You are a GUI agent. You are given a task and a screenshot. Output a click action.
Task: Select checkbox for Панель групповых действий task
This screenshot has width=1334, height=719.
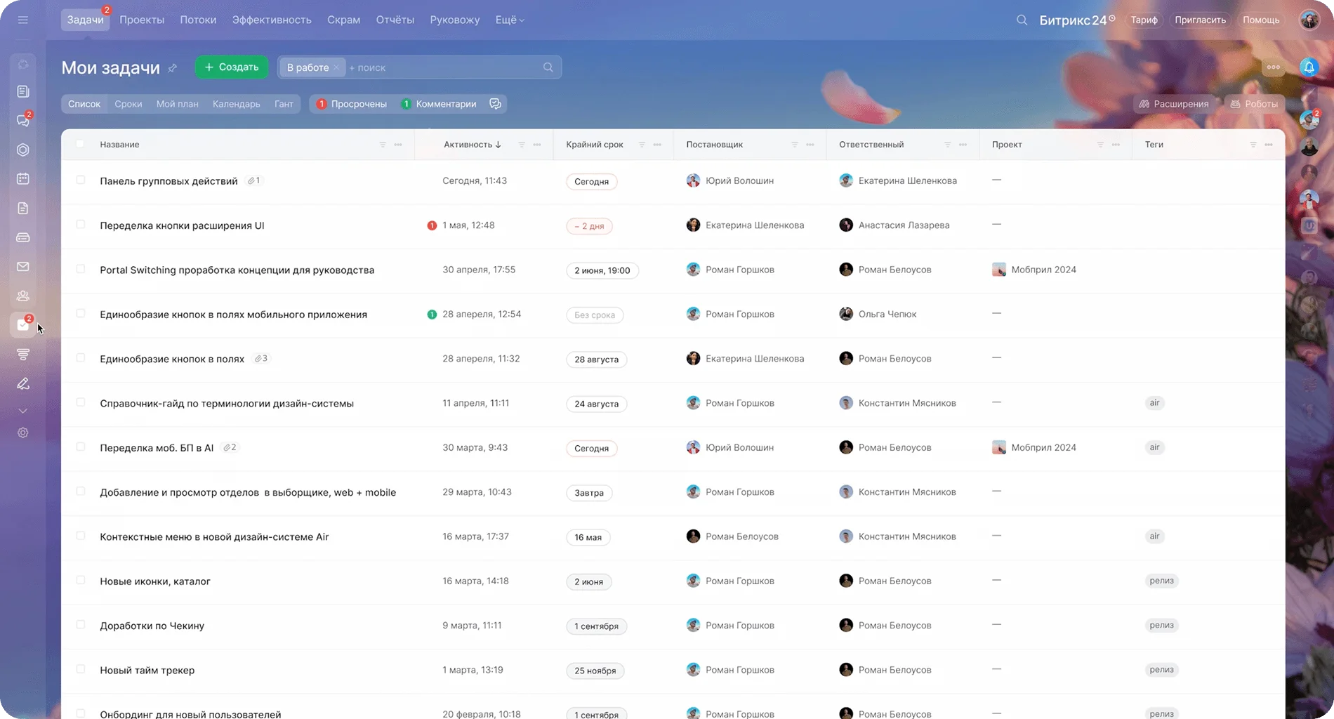(x=81, y=180)
